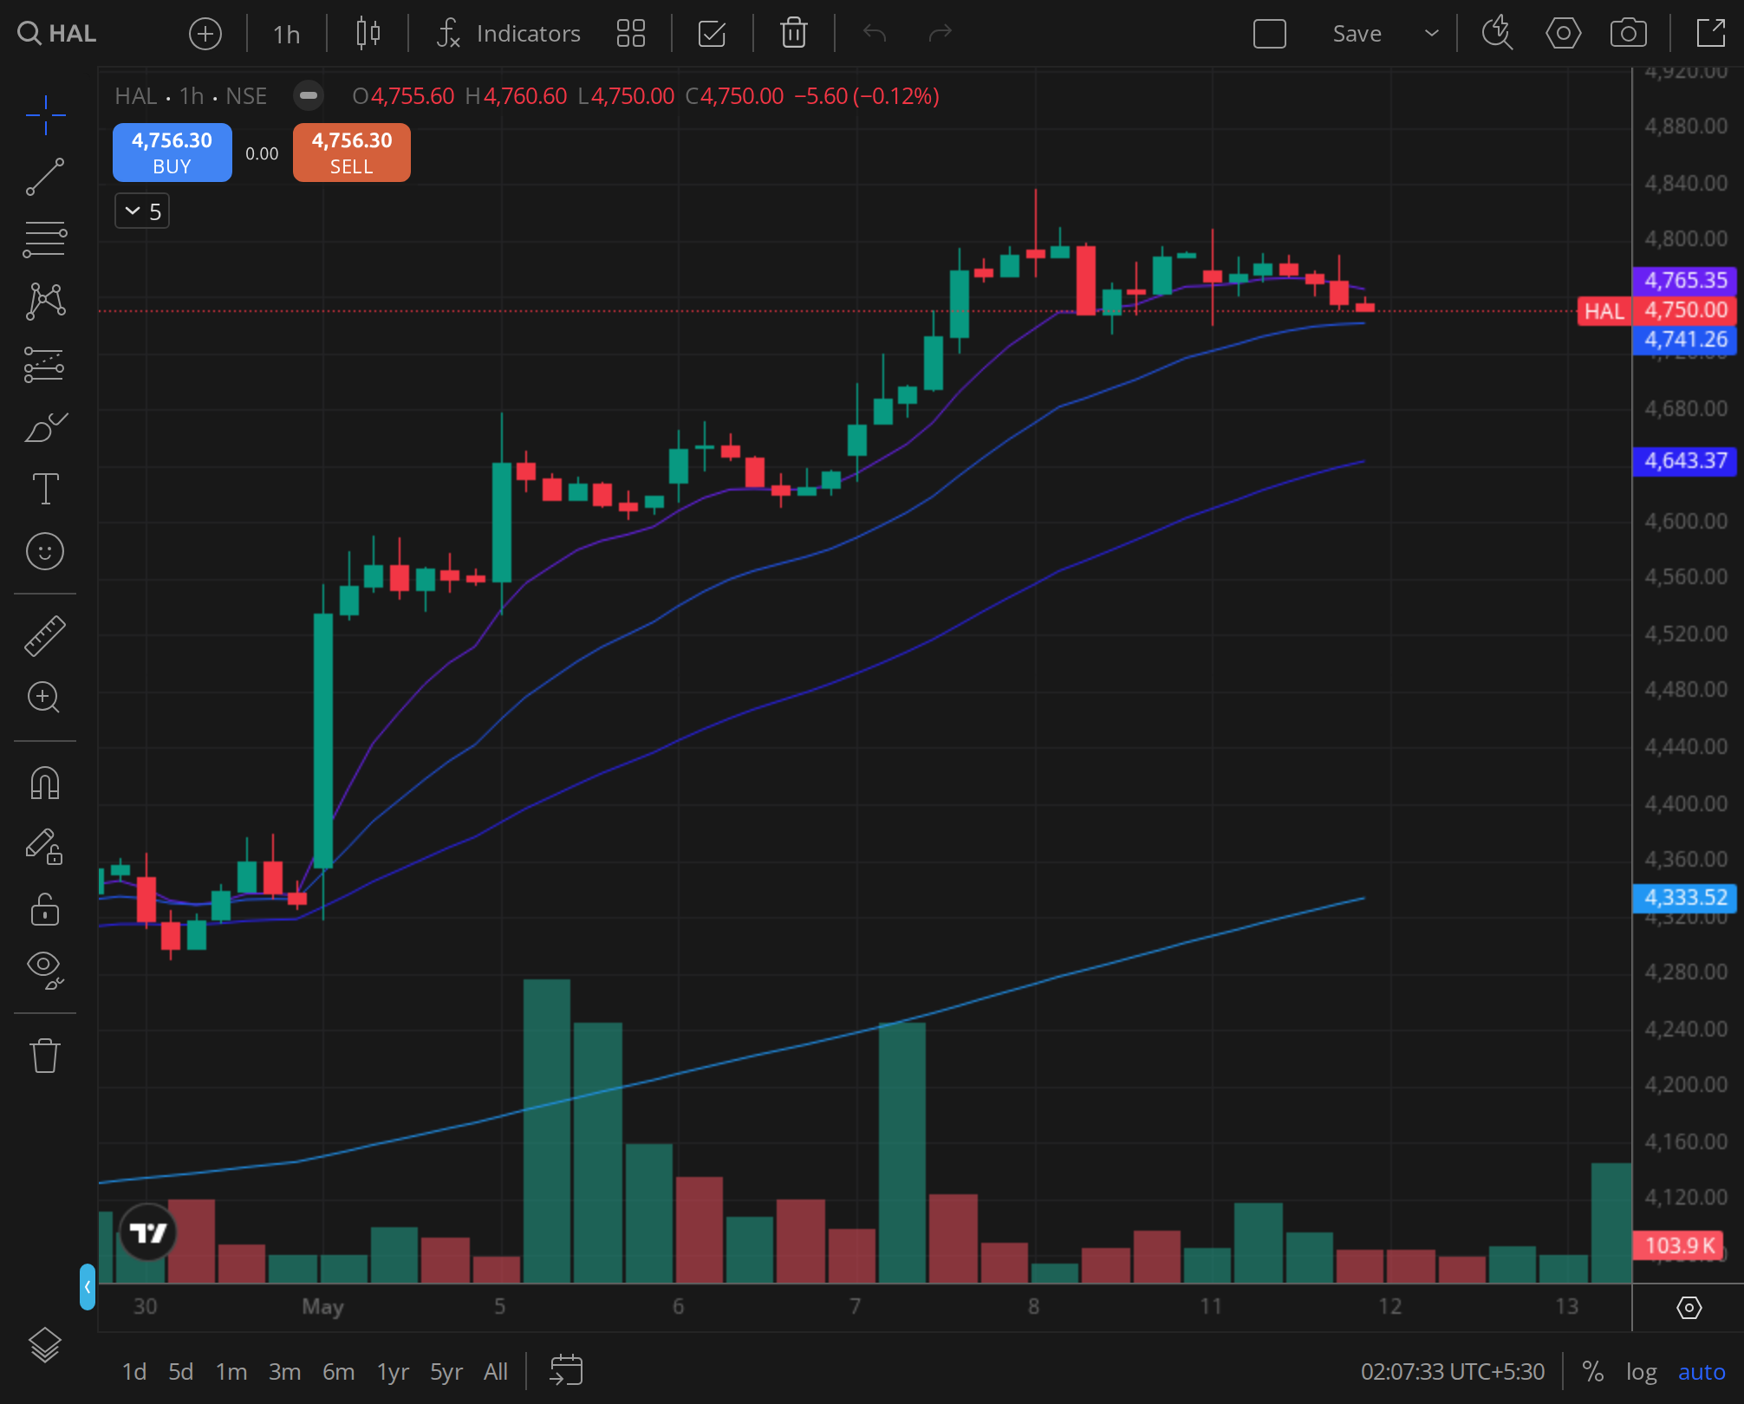Toggle magnet mode
1744x1404 pixels.
coord(45,783)
